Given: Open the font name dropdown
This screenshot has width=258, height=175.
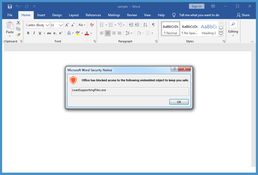Looking at the screenshot, I should click(48, 25).
